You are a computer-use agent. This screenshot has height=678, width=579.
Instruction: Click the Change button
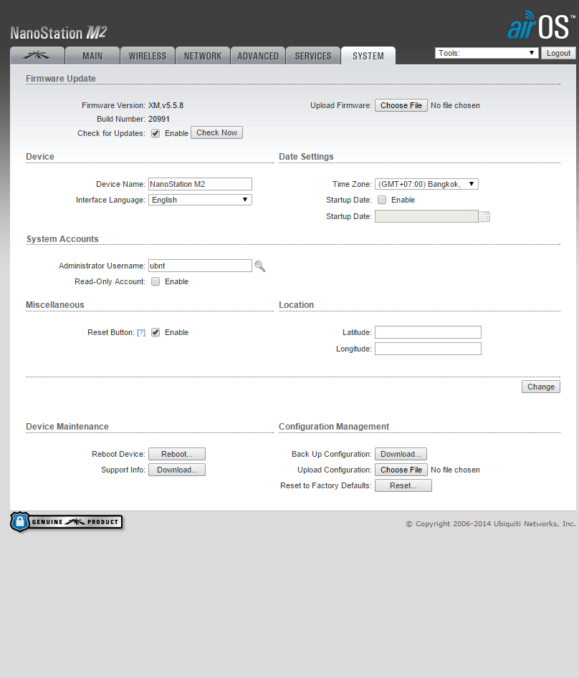click(x=541, y=387)
